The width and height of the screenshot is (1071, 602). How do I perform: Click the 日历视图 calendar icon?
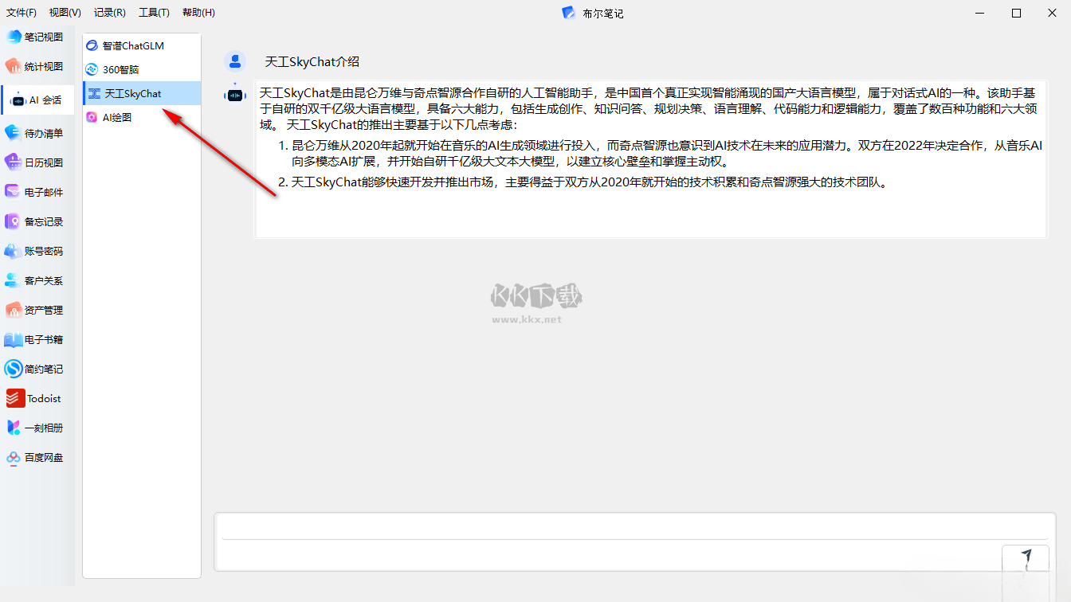(14, 162)
